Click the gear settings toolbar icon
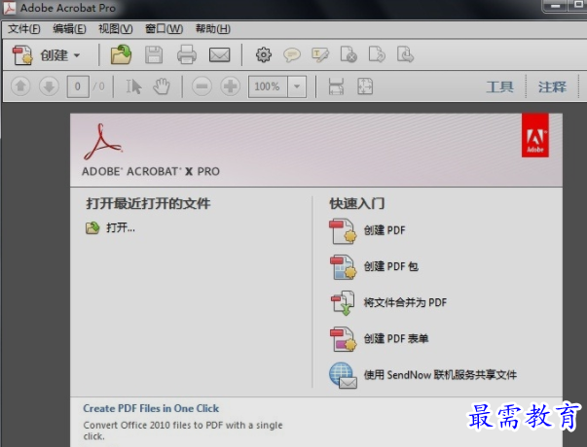This screenshot has height=447, width=587. pyautogui.click(x=264, y=55)
